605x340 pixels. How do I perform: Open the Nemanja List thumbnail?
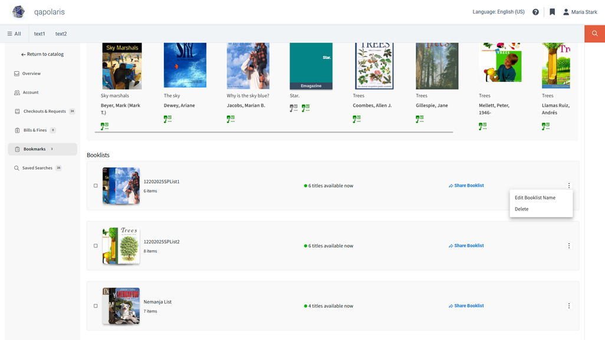point(121,306)
